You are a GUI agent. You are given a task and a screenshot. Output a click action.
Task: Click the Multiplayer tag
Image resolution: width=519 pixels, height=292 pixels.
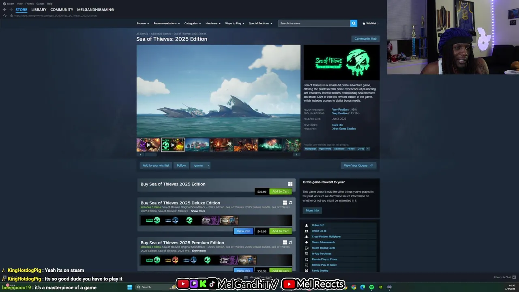(x=311, y=148)
